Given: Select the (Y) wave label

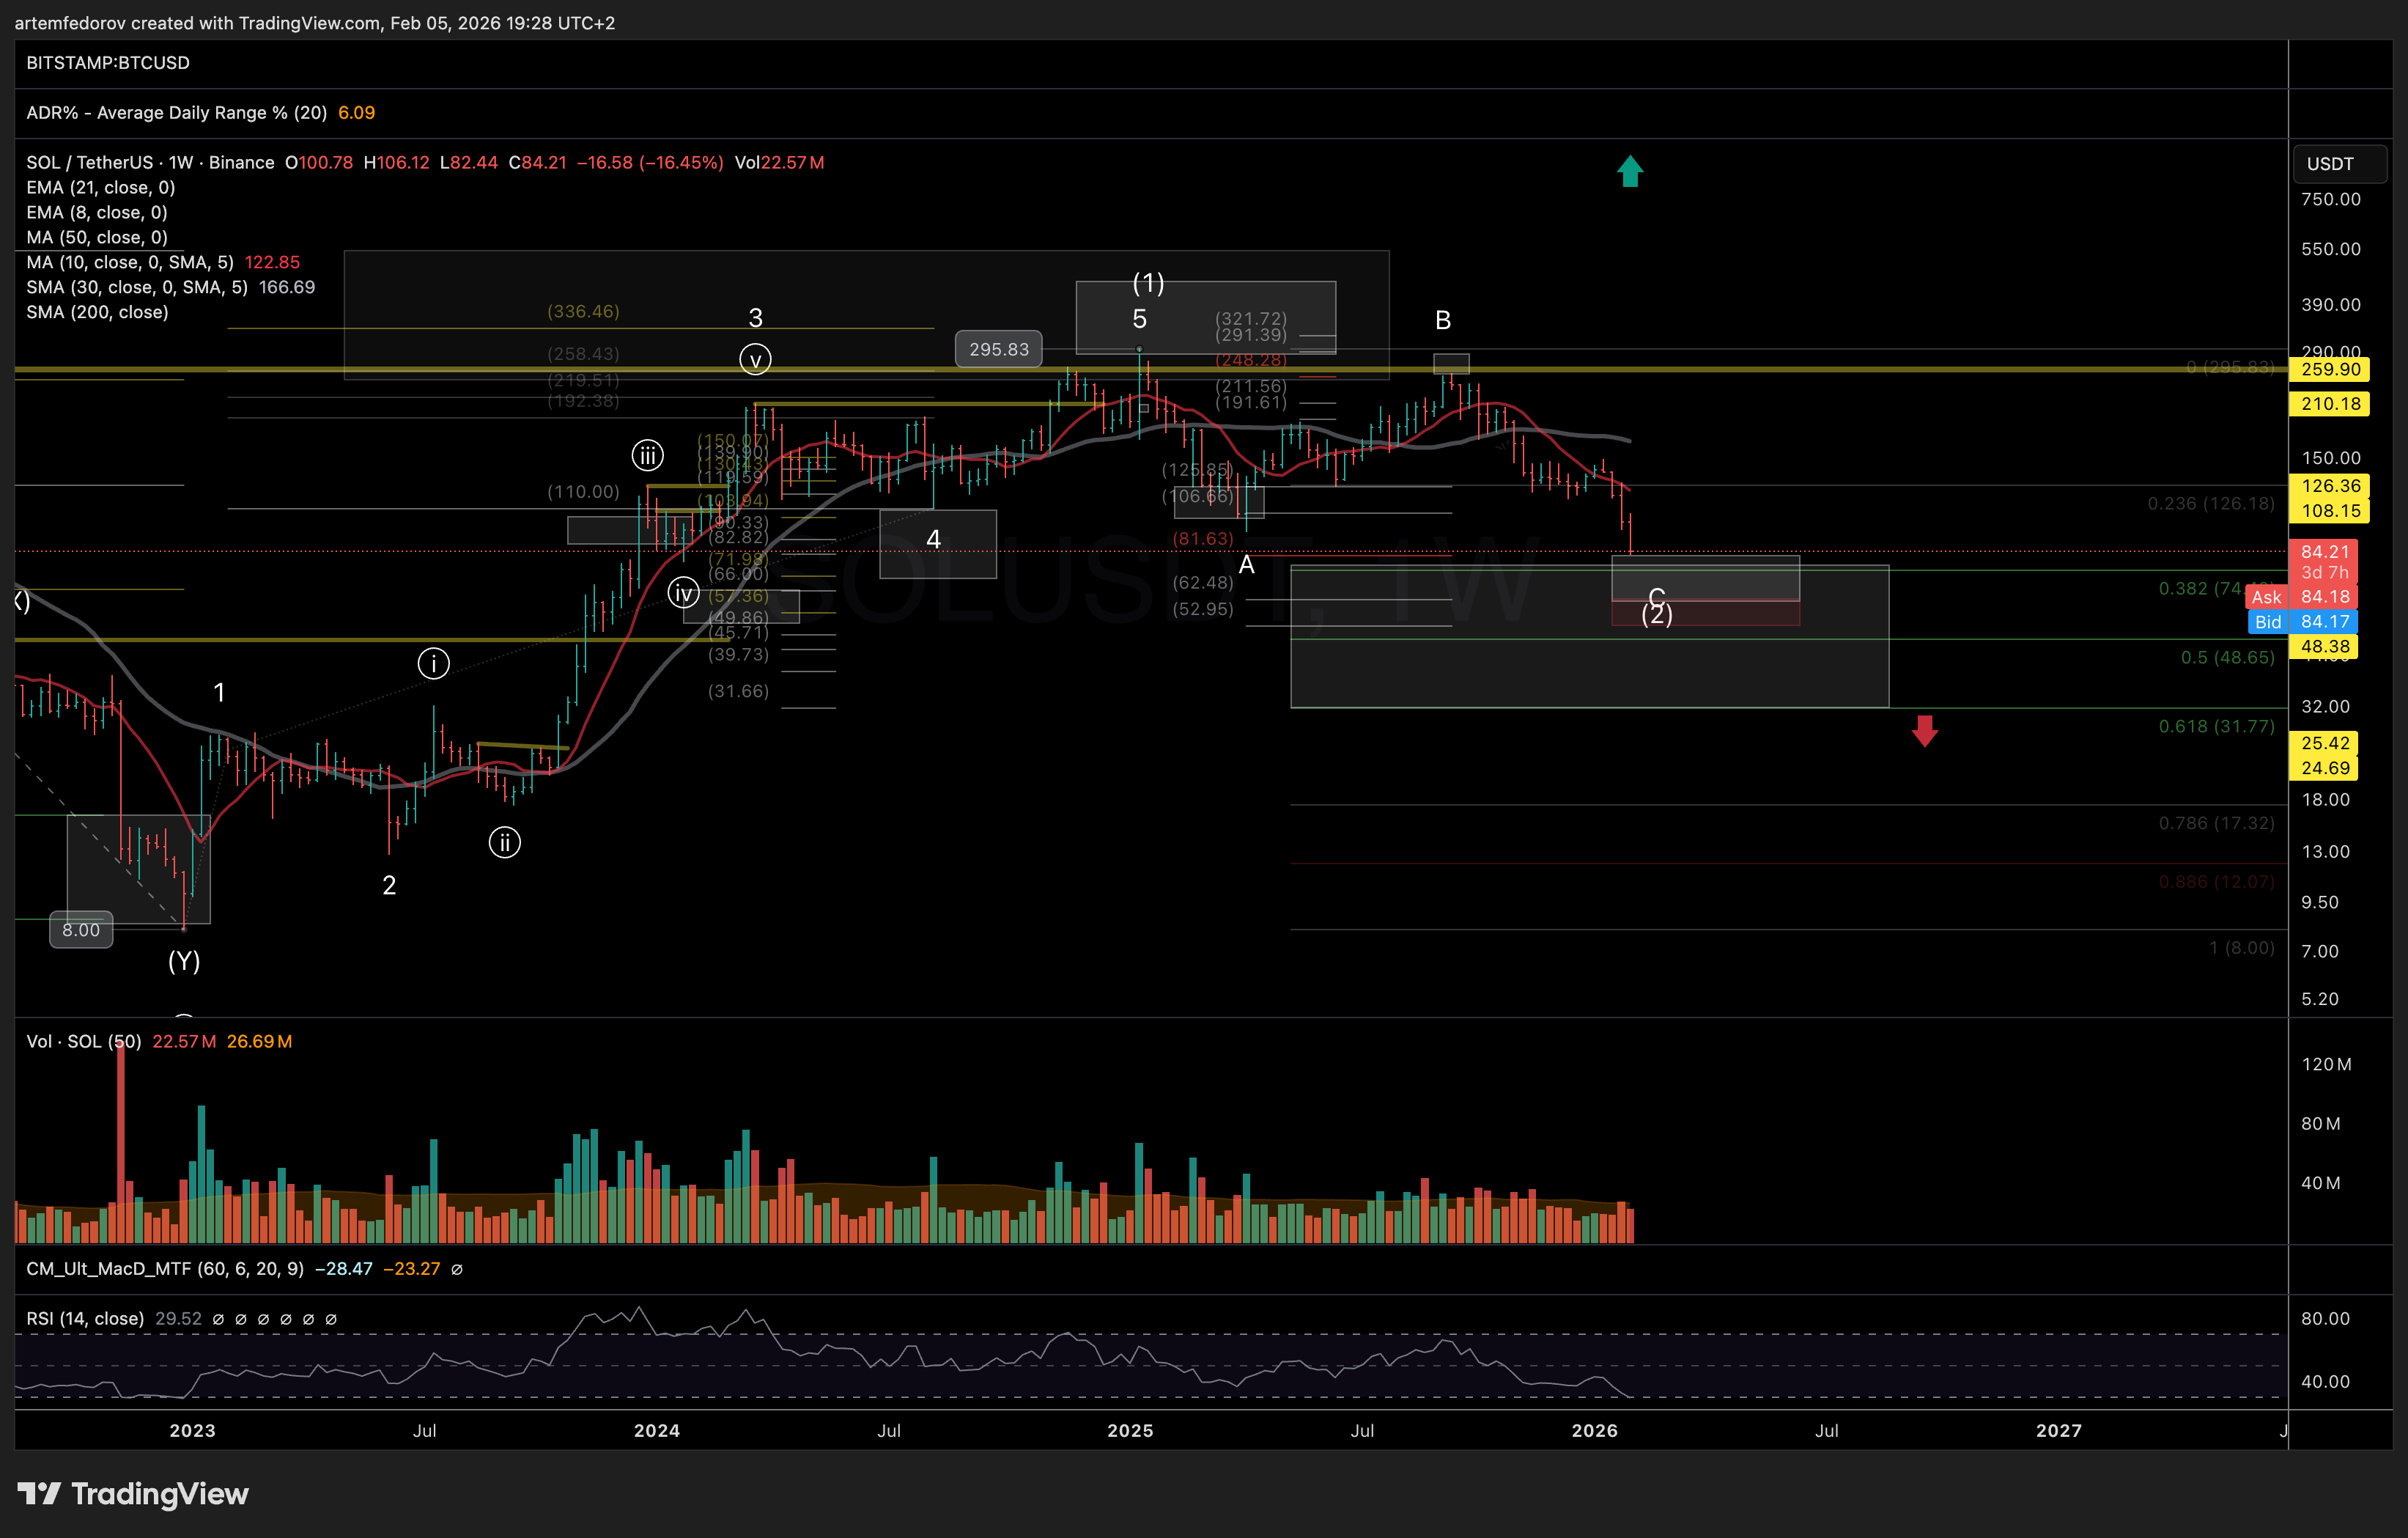Looking at the screenshot, I should [x=184, y=962].
